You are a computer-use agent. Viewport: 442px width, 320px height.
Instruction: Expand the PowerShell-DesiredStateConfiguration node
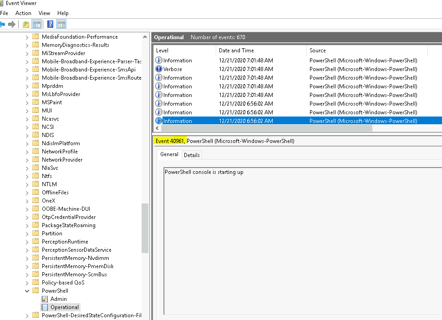[x=27, y=316]
